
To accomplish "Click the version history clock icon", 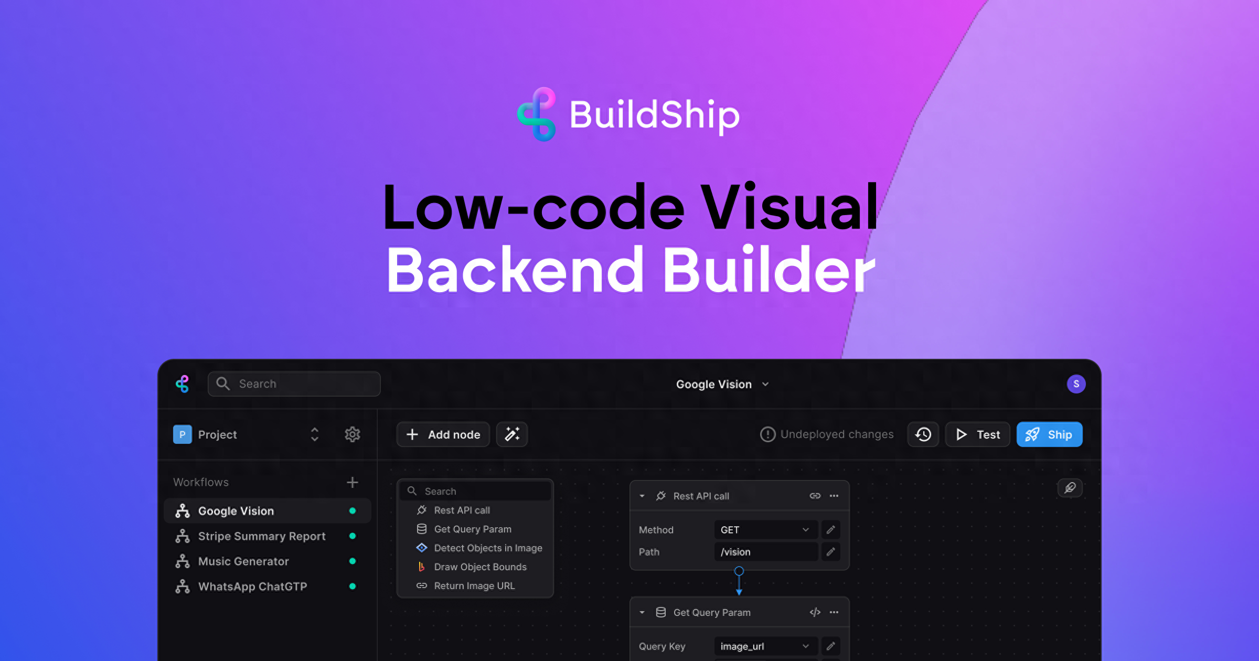I will (x=924, y=434).
